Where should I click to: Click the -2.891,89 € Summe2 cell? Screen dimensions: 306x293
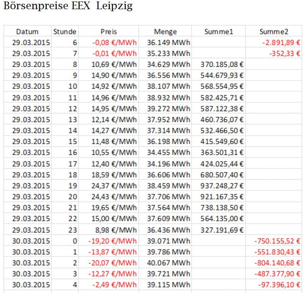click(281, 43)
